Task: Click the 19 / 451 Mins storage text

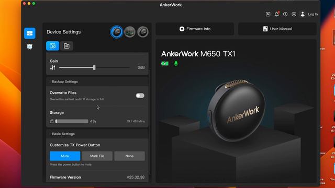Action: click(x=136, y=121)
